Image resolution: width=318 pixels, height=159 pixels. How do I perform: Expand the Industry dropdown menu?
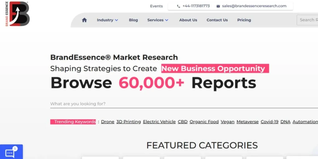[x=107, y=20]
